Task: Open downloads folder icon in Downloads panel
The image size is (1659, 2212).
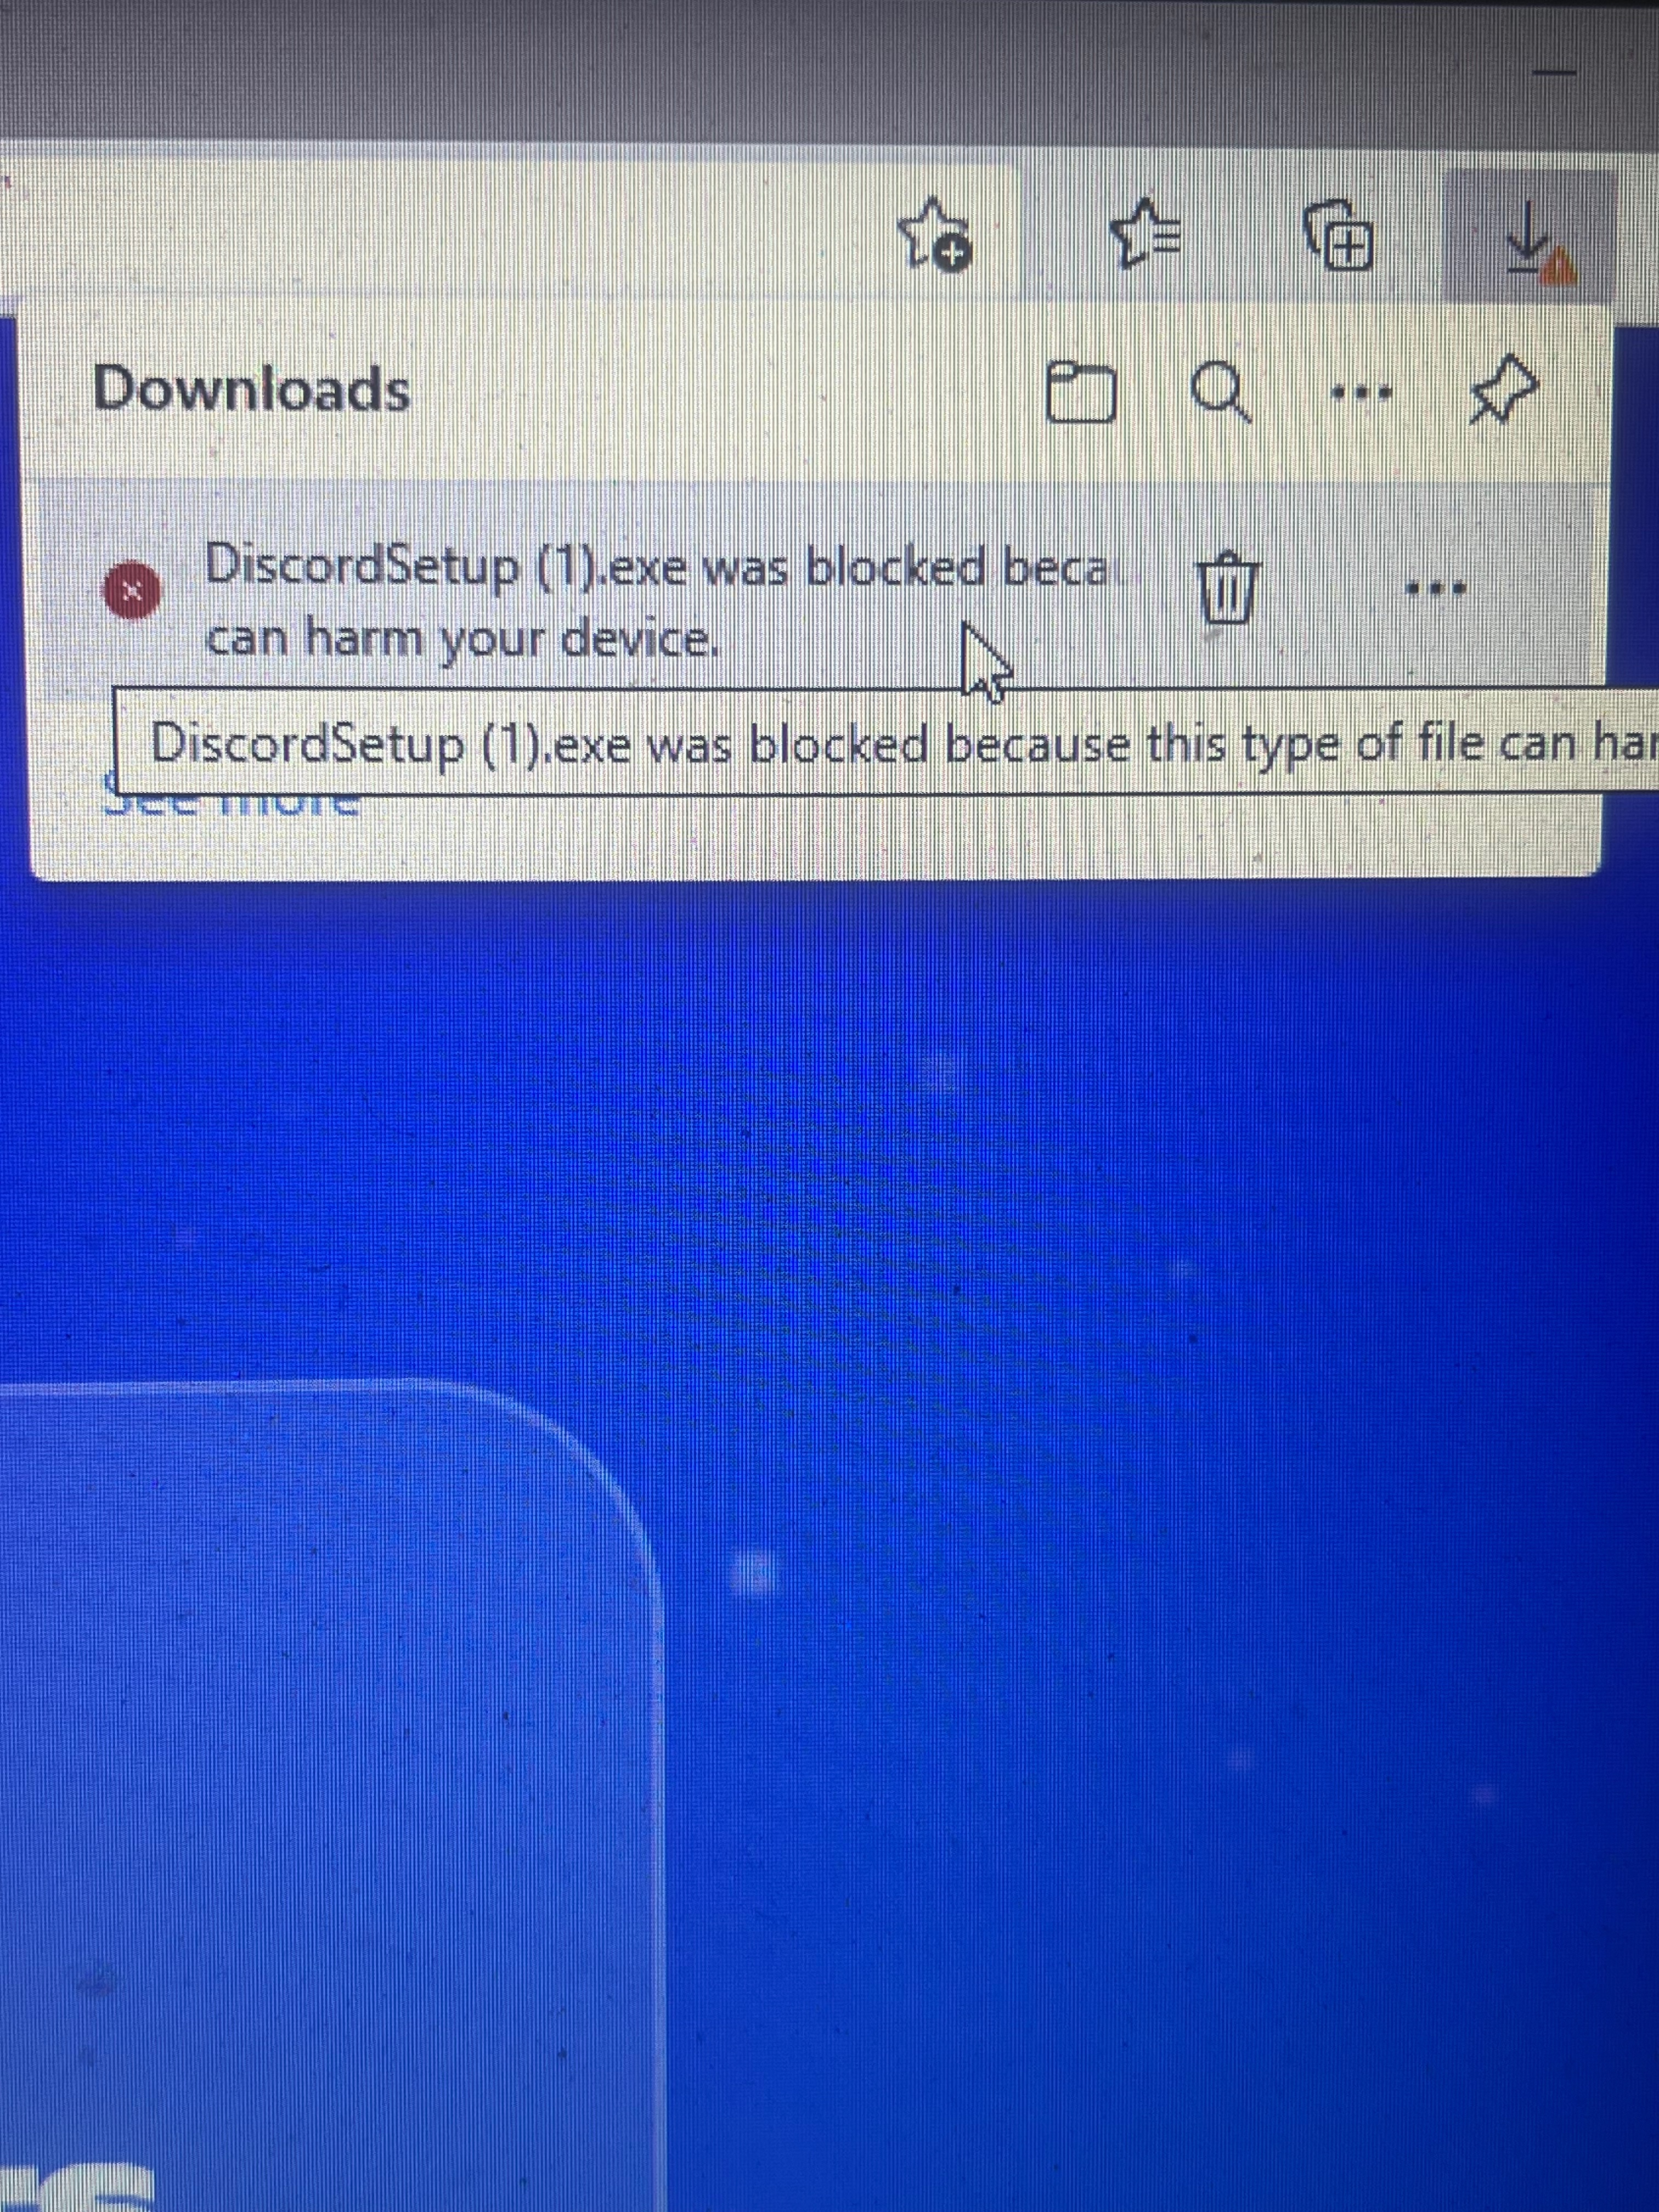Action: [x=1080, y=393]
